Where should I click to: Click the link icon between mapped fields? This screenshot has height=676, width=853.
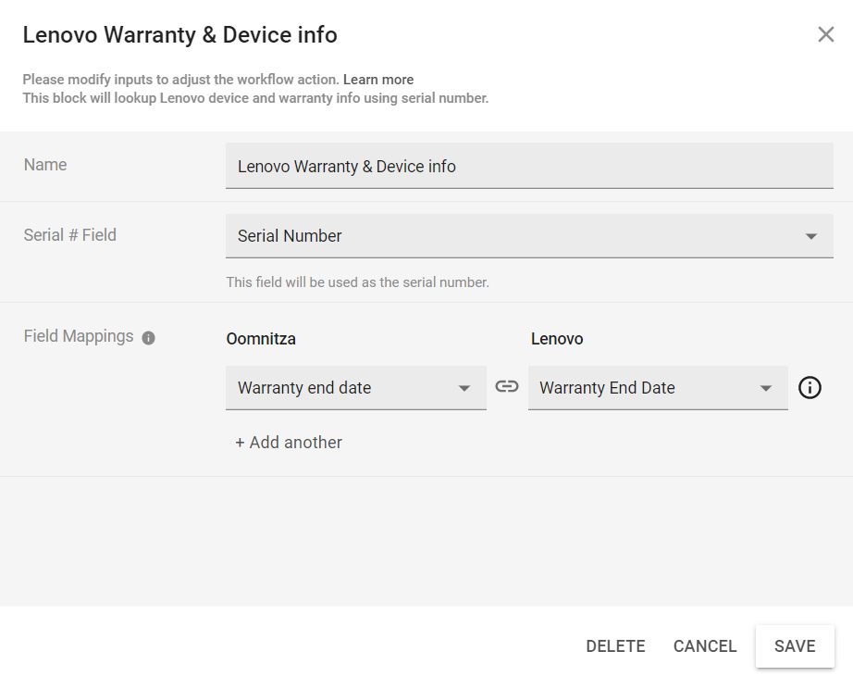pos(507,387)
